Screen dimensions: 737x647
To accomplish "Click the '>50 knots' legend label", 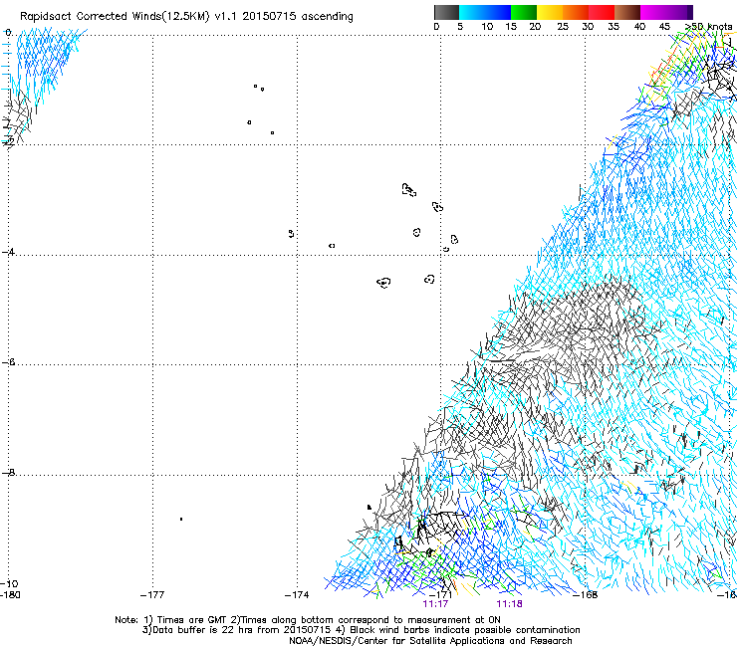I will (708, 27).
